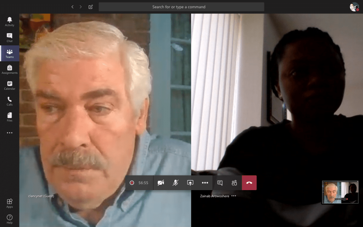
Task: Toggle the microphone mute button
Action: pyautogui.click(x=175, y=183)
